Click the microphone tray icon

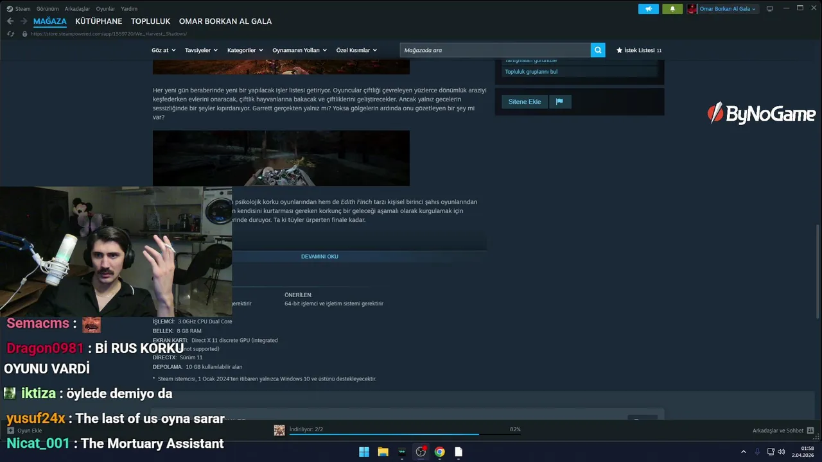[x=757, y=452]
